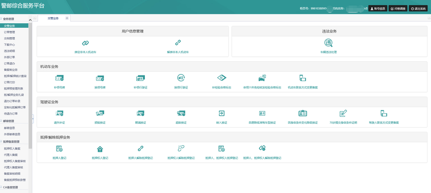Select 补检验合格标志 diamond icon
This screenshot has height=193, width=431.
point(221,78)
